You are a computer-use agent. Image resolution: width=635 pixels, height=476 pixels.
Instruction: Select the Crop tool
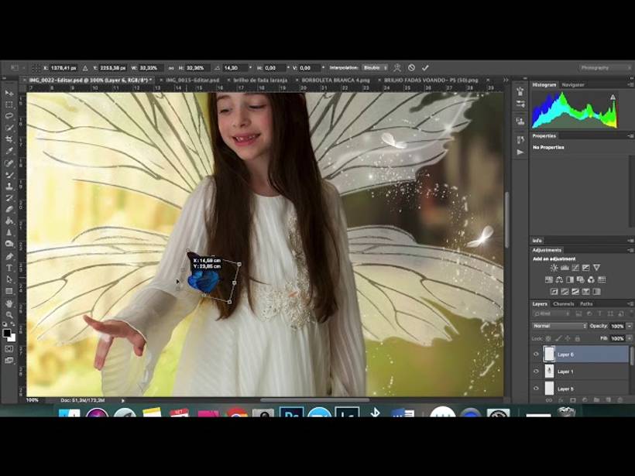[x=9, y=139]
